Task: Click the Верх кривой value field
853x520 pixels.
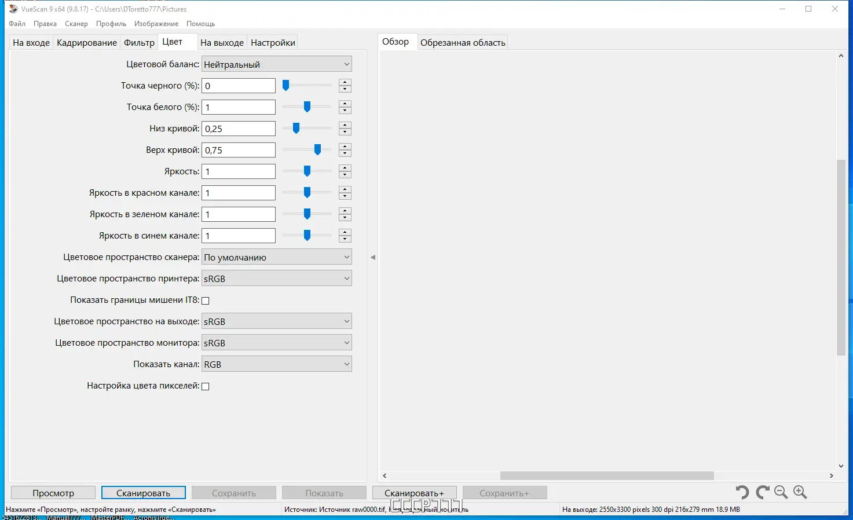Action: [x=239, y=150]
